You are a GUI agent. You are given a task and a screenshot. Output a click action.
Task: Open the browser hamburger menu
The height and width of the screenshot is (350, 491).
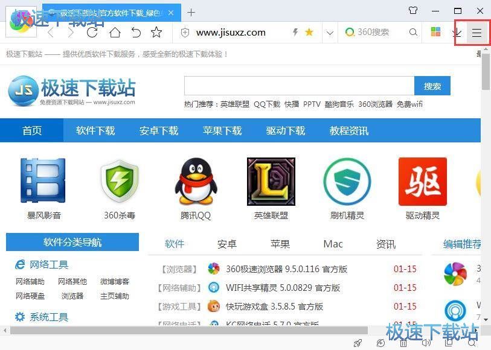coord(477,33)
